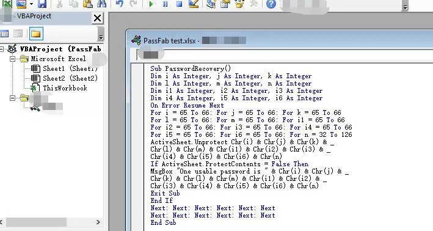Open the Insert object dropdown arrow
The image size is (433, 231).
31,4
